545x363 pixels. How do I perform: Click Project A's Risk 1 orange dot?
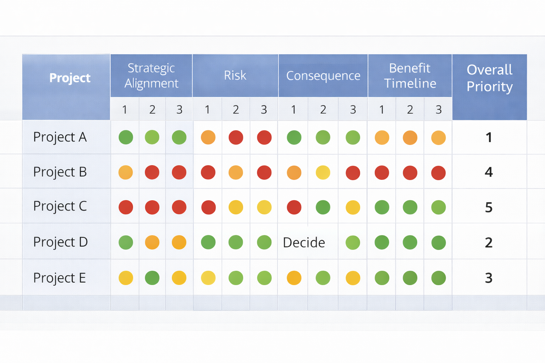pos(208,138)
